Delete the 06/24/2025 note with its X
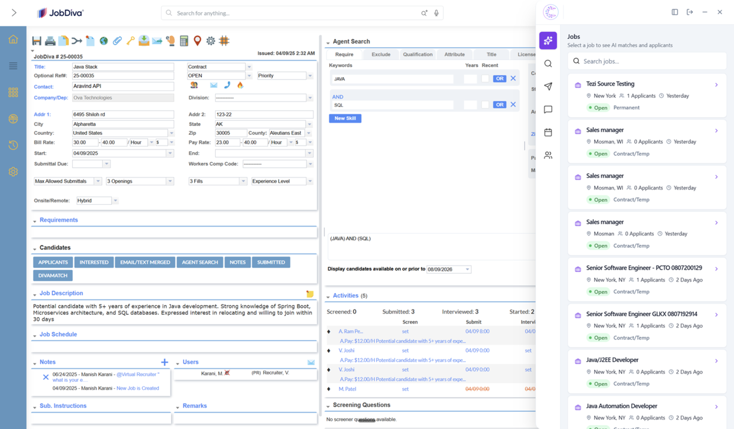 click(46, 377)
